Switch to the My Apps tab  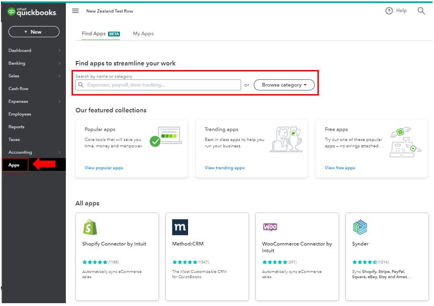pos(143,34)
